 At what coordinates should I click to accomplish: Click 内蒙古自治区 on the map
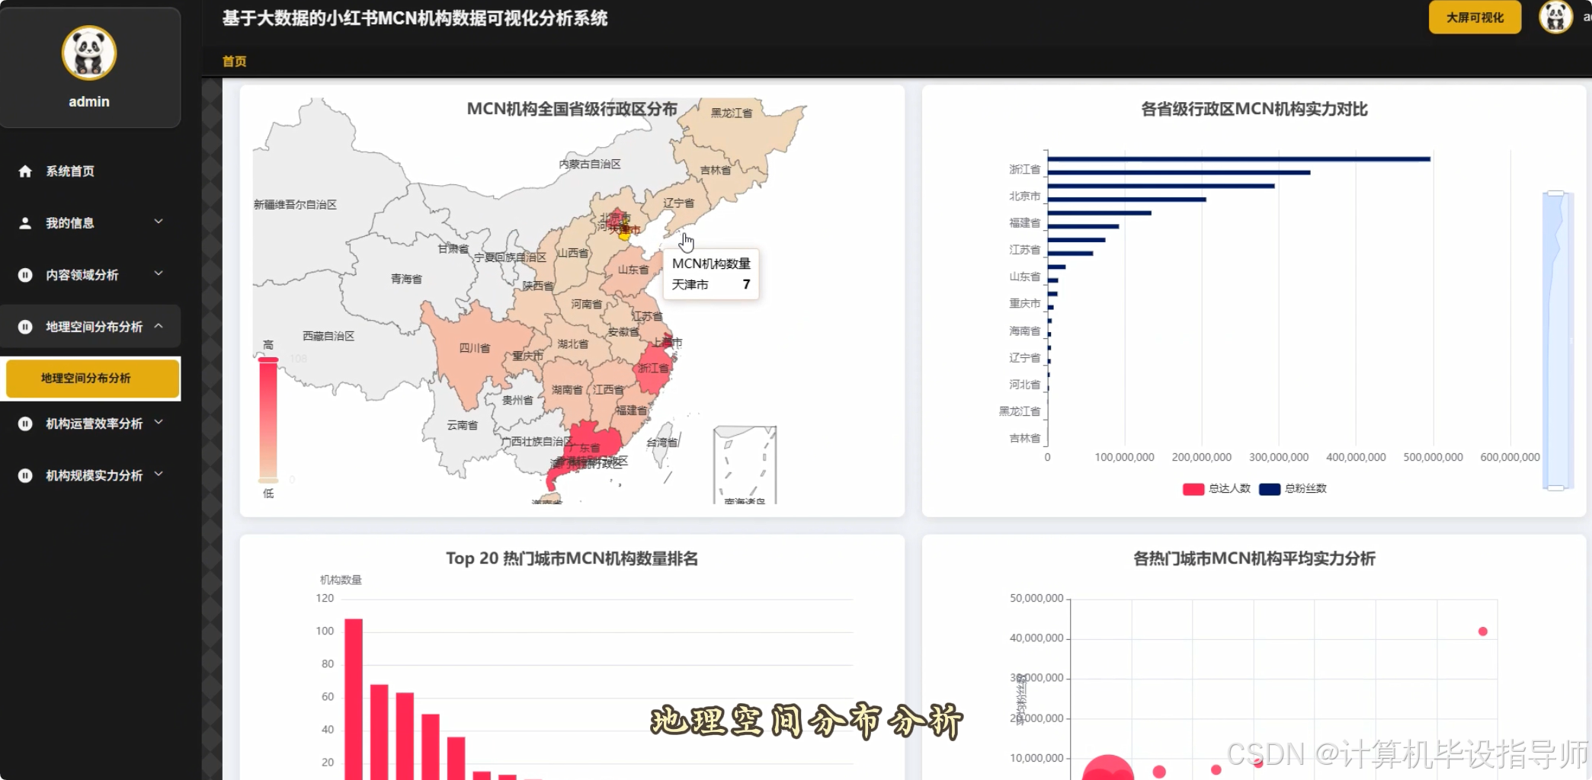point(588,165)
